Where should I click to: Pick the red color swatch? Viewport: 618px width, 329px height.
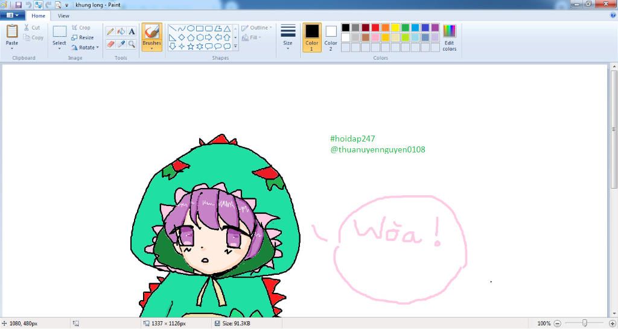(x=375, y=28)
